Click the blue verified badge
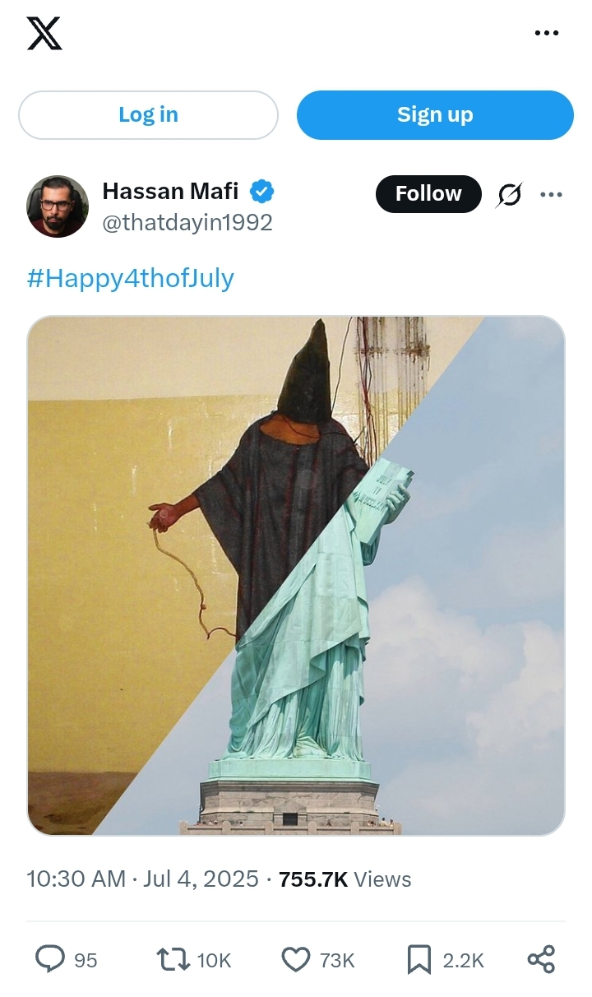 point(262,192)
